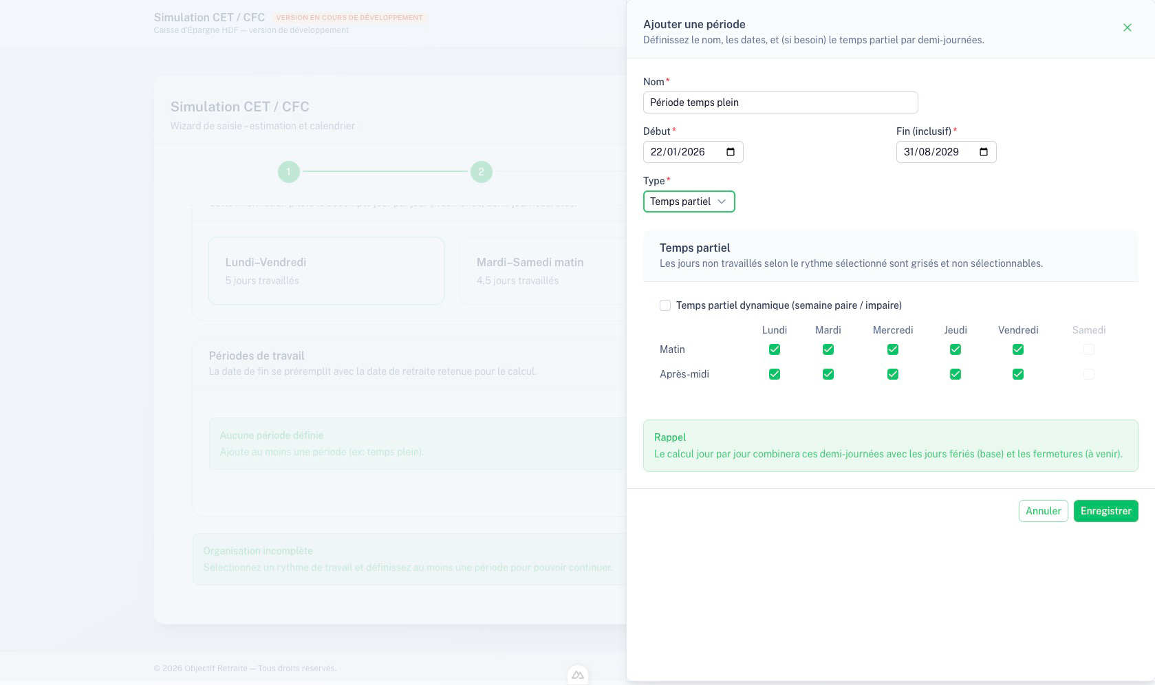
Task: Click the Fin (inclusif) date field
Action: pyautogui.click(x=934, y=152)
